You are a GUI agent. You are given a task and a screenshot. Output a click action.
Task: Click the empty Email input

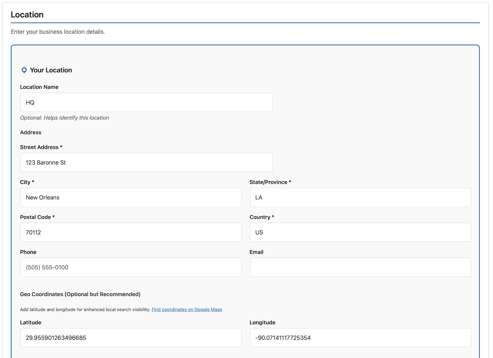coord(360,267)
